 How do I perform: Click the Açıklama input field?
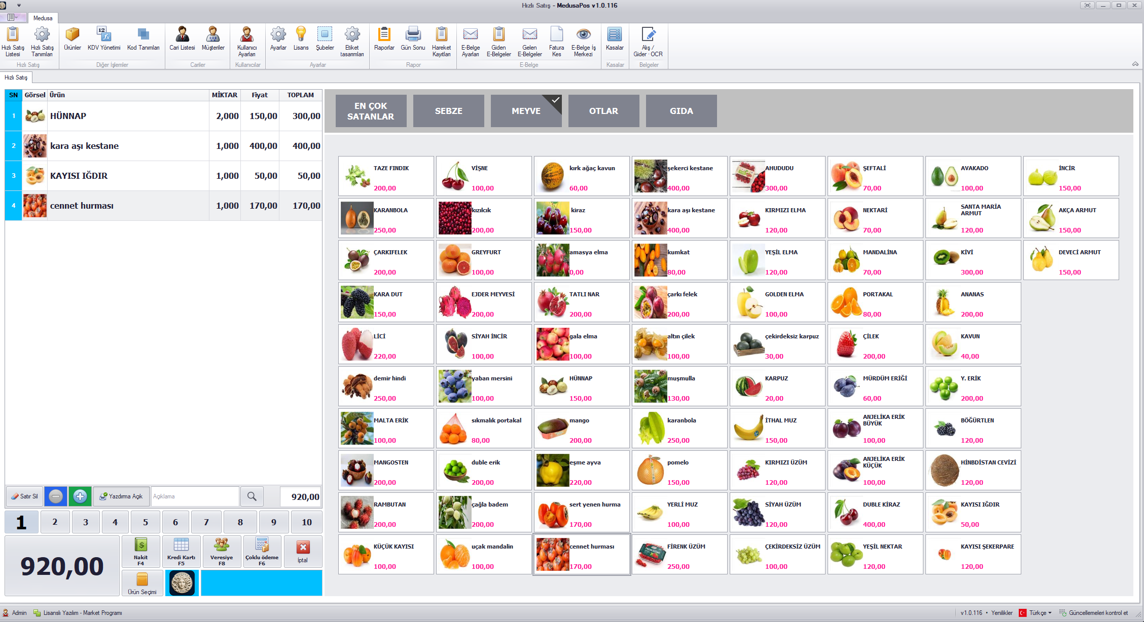[195, 496]
